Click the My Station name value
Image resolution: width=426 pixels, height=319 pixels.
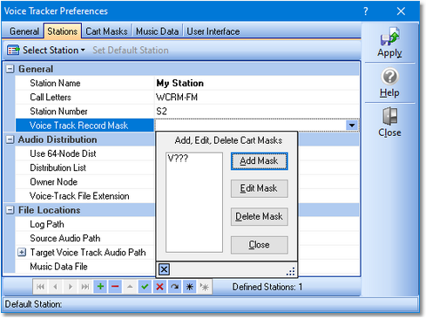point(180,83)
